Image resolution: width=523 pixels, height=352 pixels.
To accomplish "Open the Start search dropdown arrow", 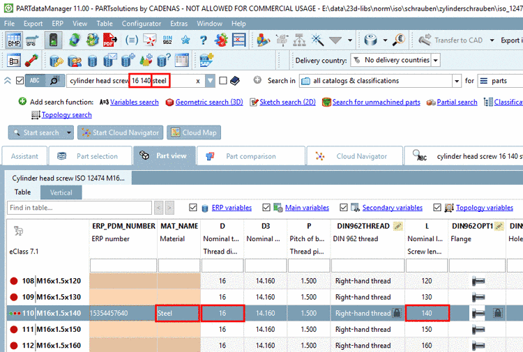I will point(69,132).
